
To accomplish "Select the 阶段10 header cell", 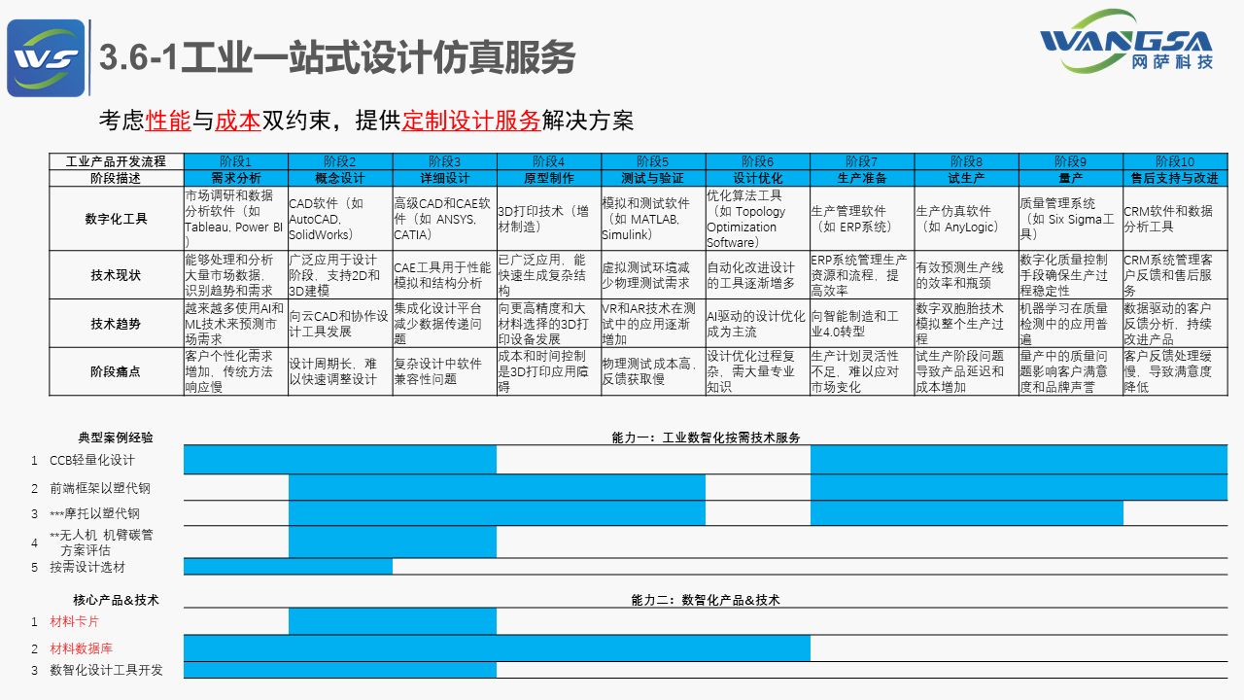I will [x=1175, y=161].
